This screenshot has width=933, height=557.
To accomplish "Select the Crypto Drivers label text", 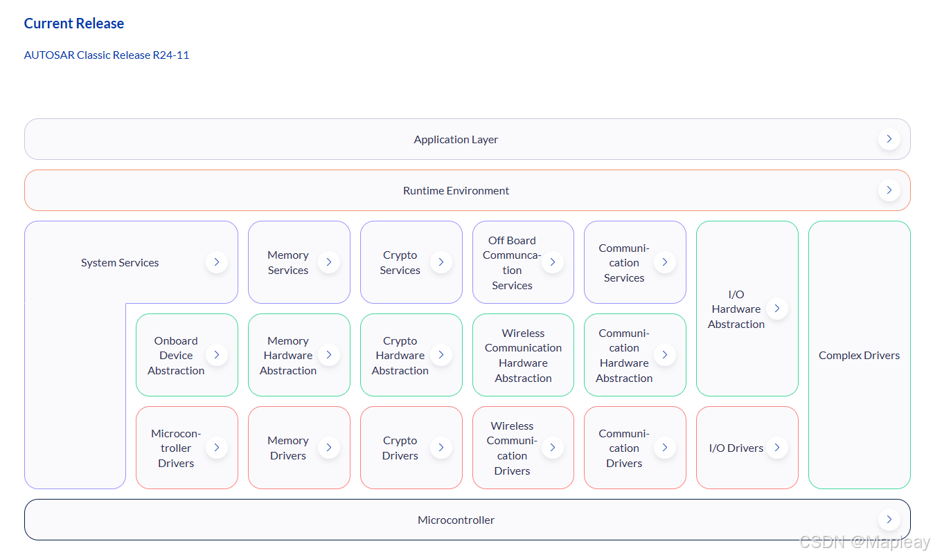I will click(x=400, y=448).
